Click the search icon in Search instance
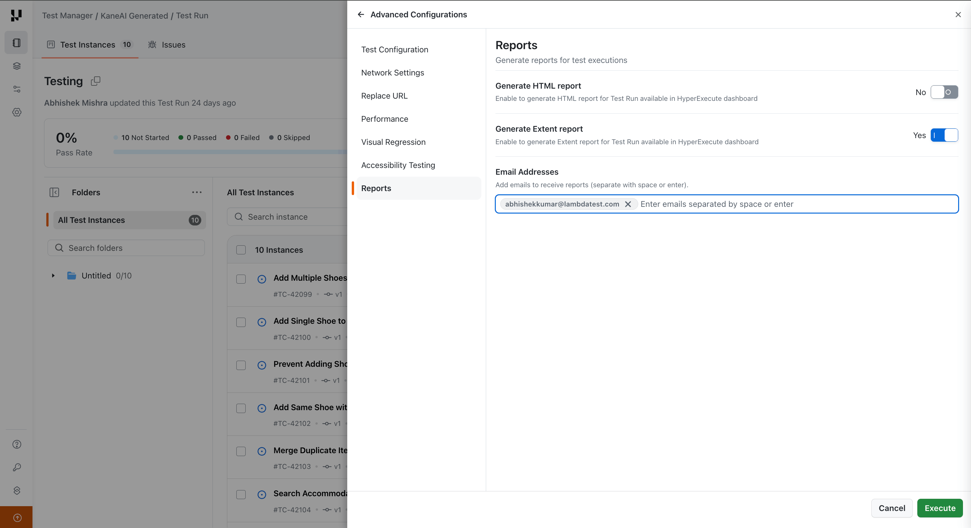Screen dimensions: 971x528 (239, 217)
